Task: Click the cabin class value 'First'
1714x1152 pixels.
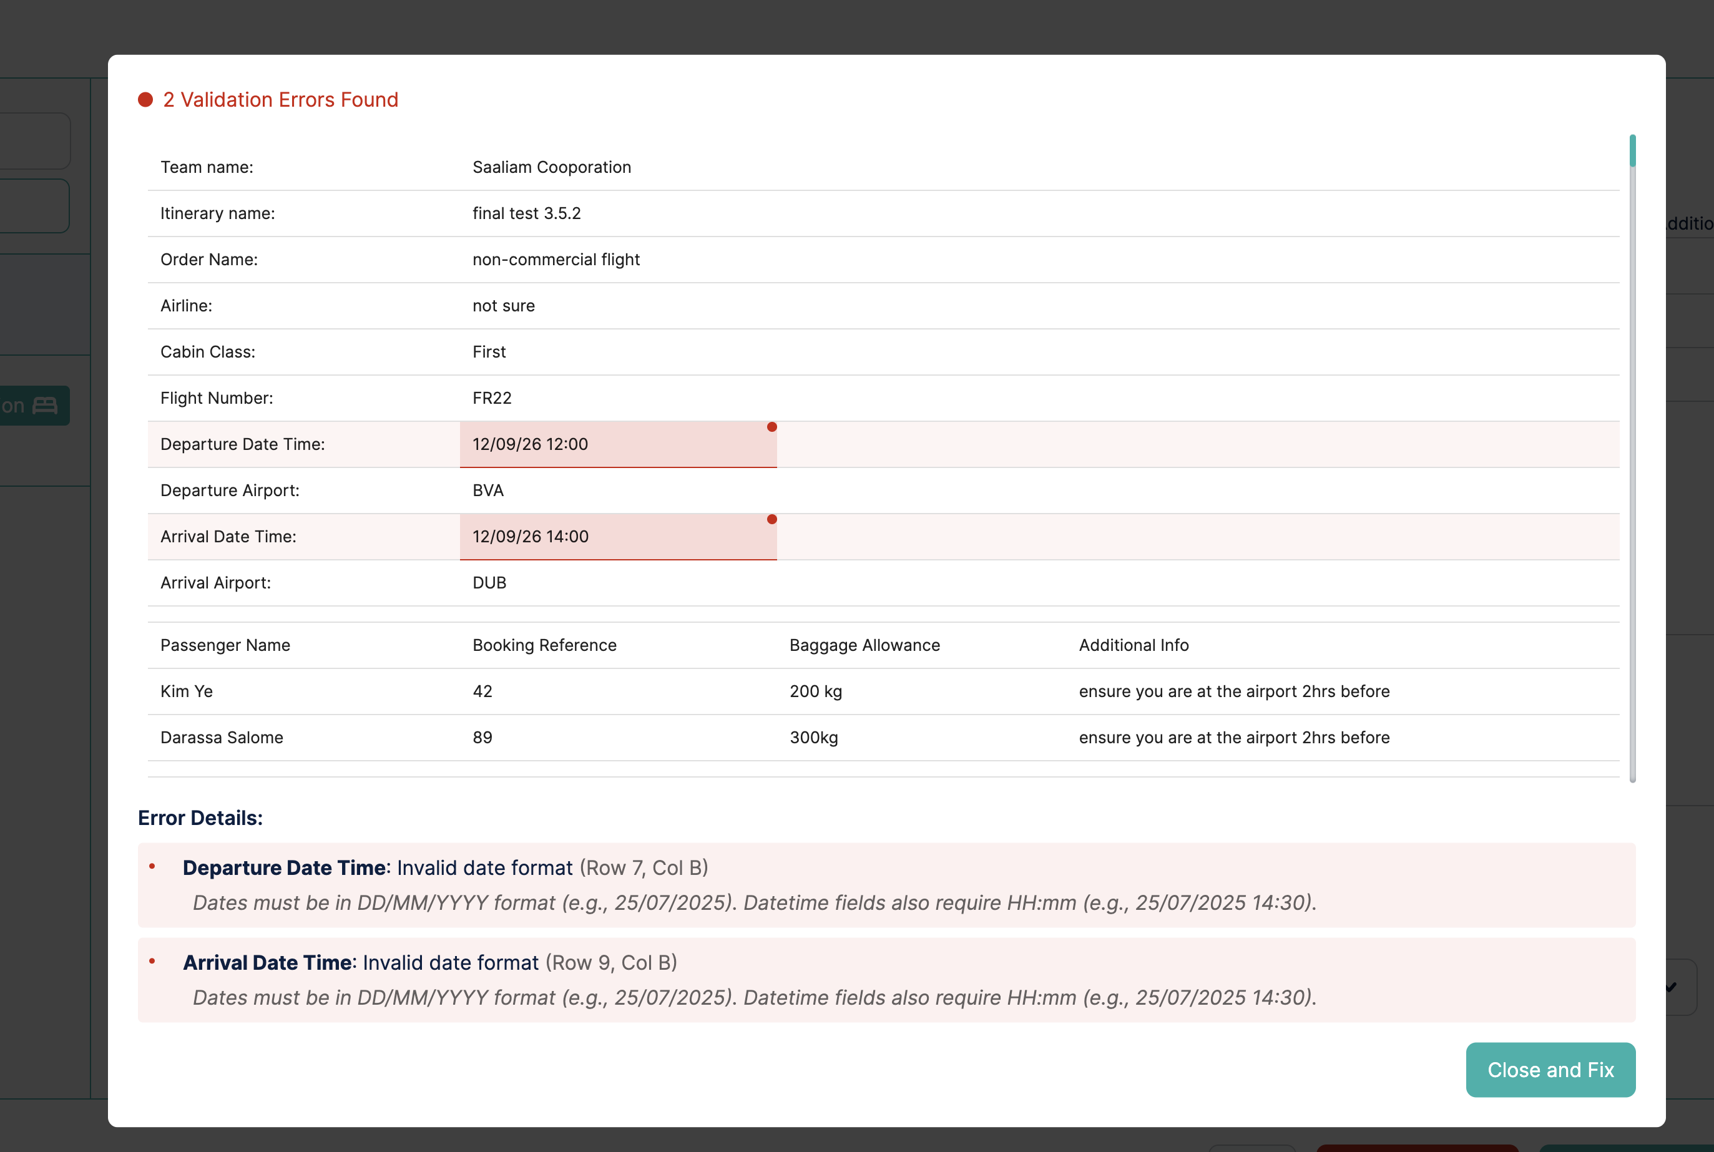Action: 489,352
